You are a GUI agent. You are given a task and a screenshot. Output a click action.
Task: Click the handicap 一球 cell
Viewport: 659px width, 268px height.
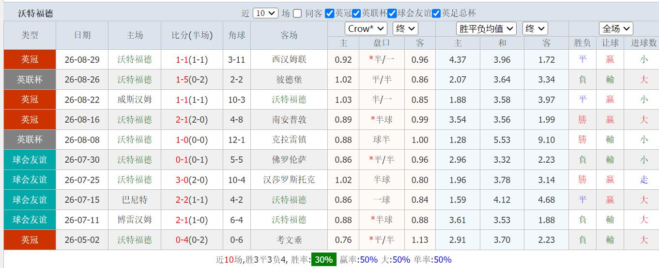[382, 200]
